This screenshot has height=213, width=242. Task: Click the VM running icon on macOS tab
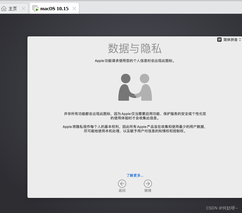click(x=35, y=9)
